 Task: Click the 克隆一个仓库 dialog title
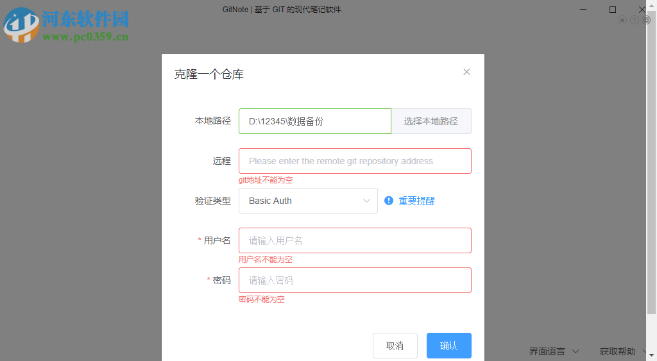(x=209, y=74)
